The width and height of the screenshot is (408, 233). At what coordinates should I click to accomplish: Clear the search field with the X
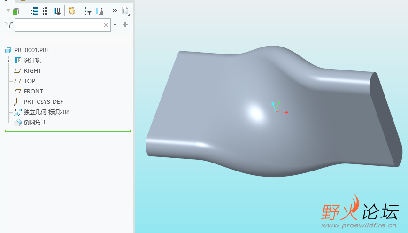(x=106, y=25)
